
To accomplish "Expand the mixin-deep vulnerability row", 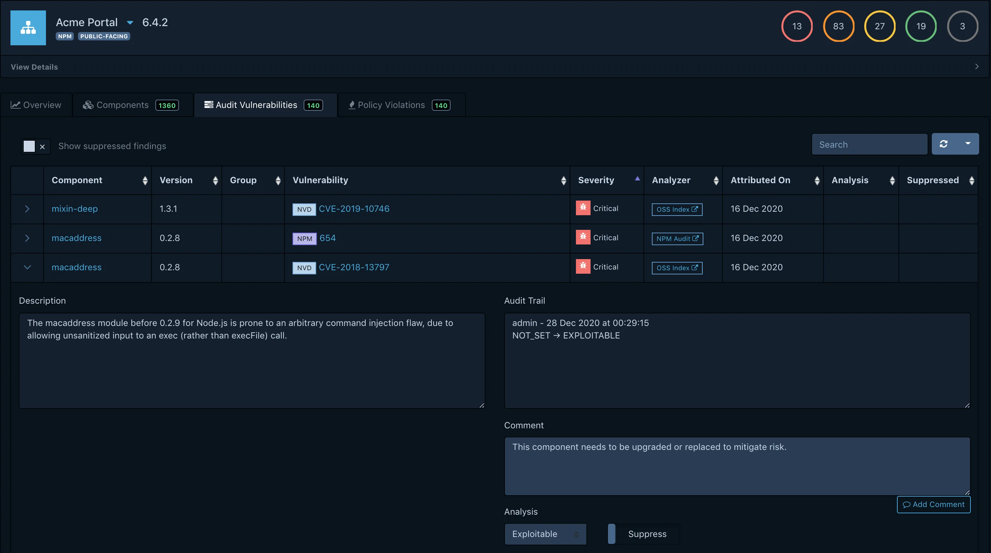I will 26,209.
